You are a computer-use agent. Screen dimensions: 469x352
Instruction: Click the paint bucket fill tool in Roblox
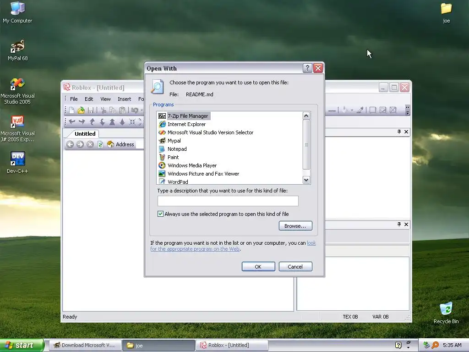pos(344,110)
